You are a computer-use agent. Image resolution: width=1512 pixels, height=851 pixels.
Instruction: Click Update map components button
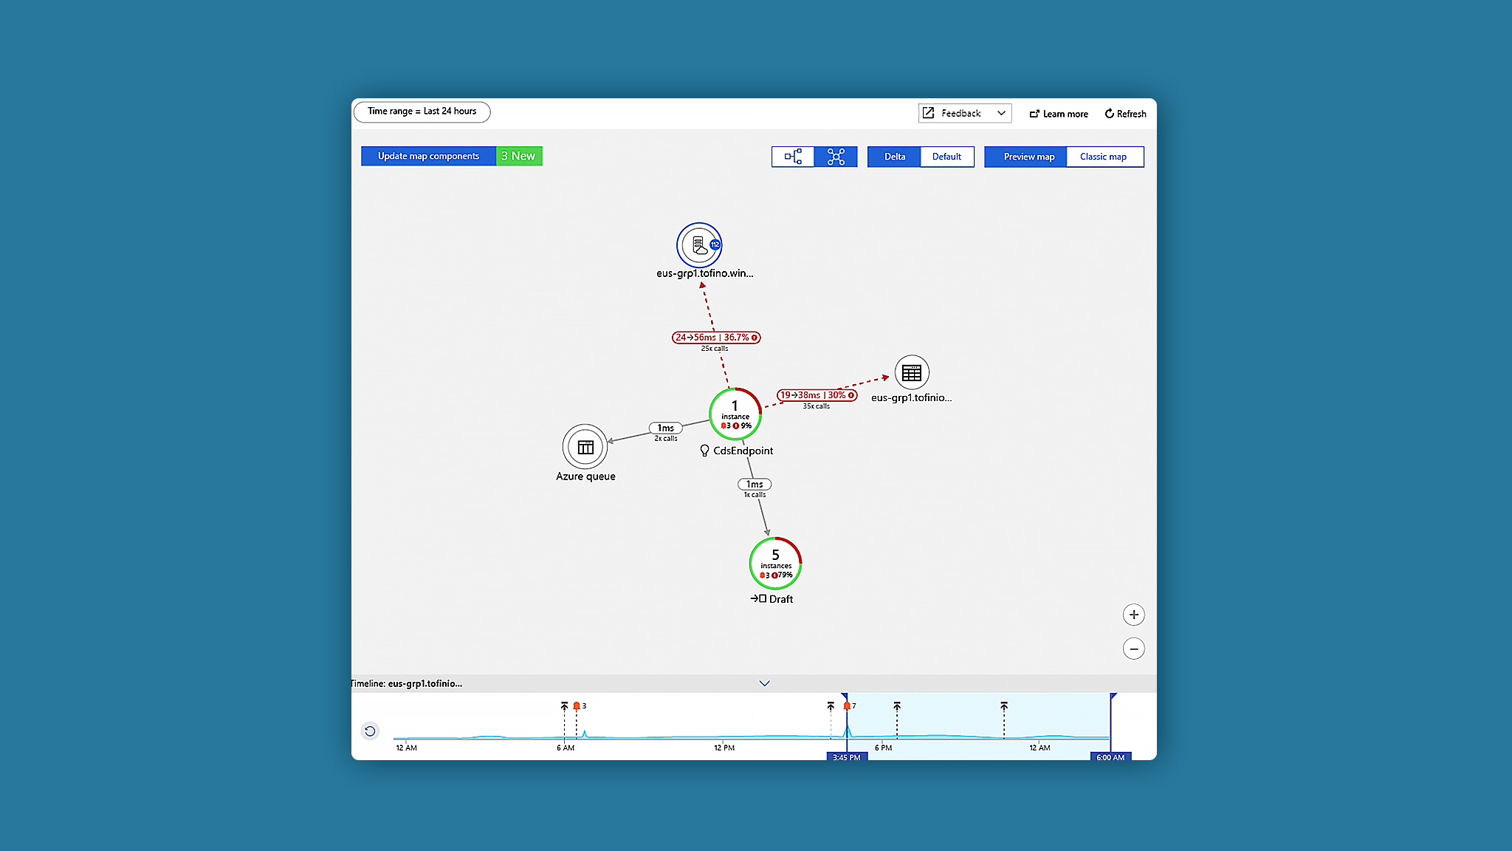428,156
